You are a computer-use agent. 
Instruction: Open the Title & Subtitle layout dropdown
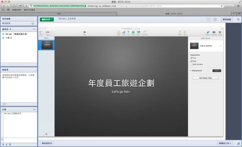tap(220, 46)
